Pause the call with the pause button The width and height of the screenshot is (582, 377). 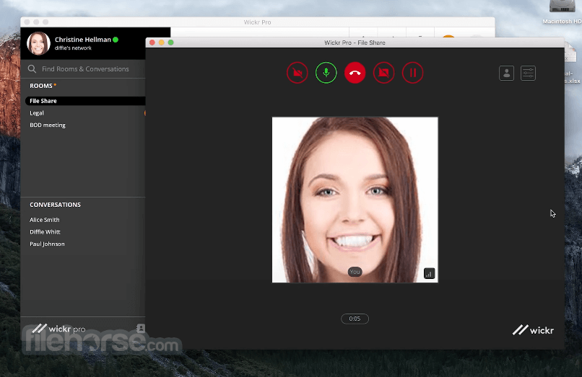click(413, 73)
